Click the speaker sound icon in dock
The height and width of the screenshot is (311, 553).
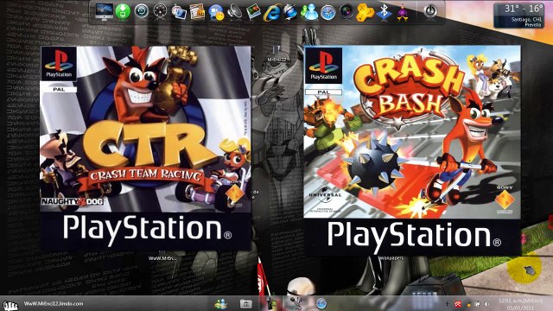coord(234,12)
